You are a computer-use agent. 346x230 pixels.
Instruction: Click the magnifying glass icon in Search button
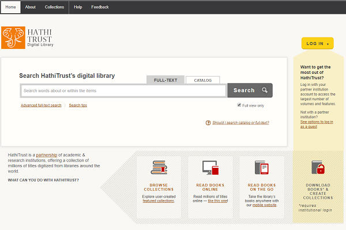pos(265,90)
